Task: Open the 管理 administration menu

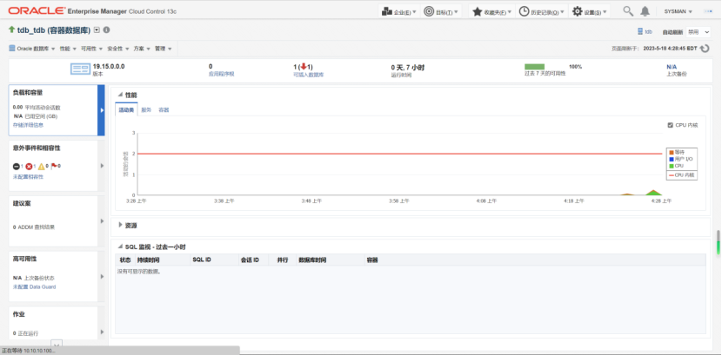Action: coord(163,49)
